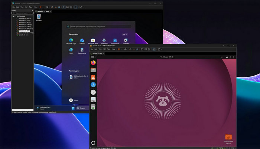Open the Edit menu in the Windows 11 VMware window
The width and height of the screenshot is (260, 149).
17,7
